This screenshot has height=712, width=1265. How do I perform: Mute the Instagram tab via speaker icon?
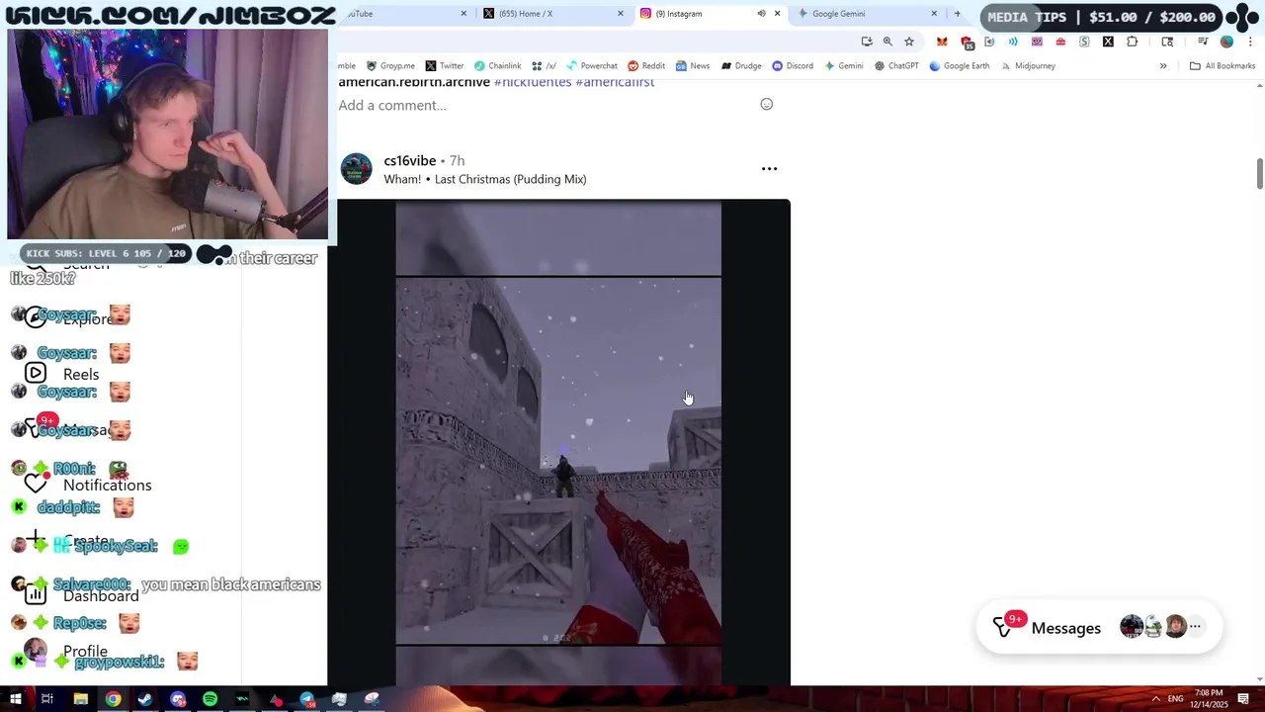[761, 14]
